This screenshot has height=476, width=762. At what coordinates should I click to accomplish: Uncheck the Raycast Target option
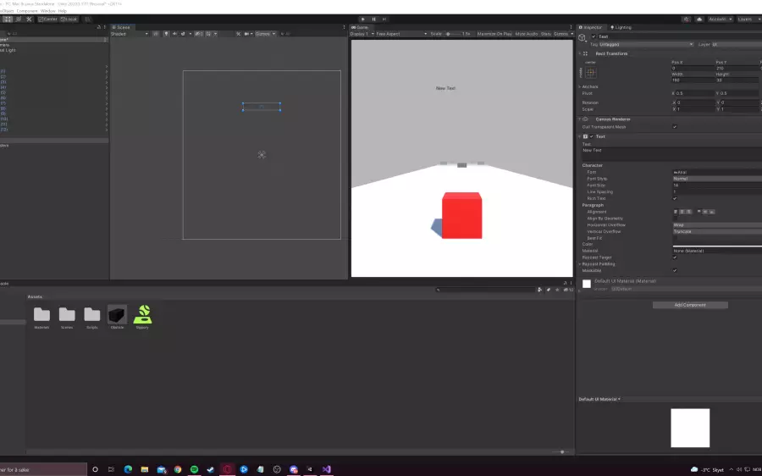pos(675,257)
